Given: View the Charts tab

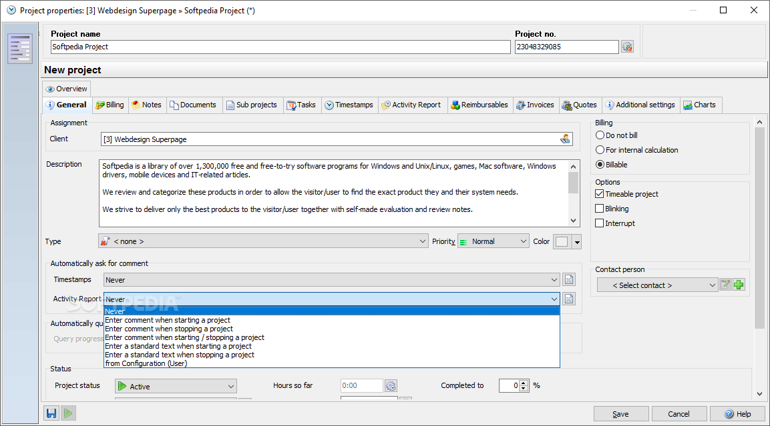Looking at the screenshot, I should [x=700, y=105].
